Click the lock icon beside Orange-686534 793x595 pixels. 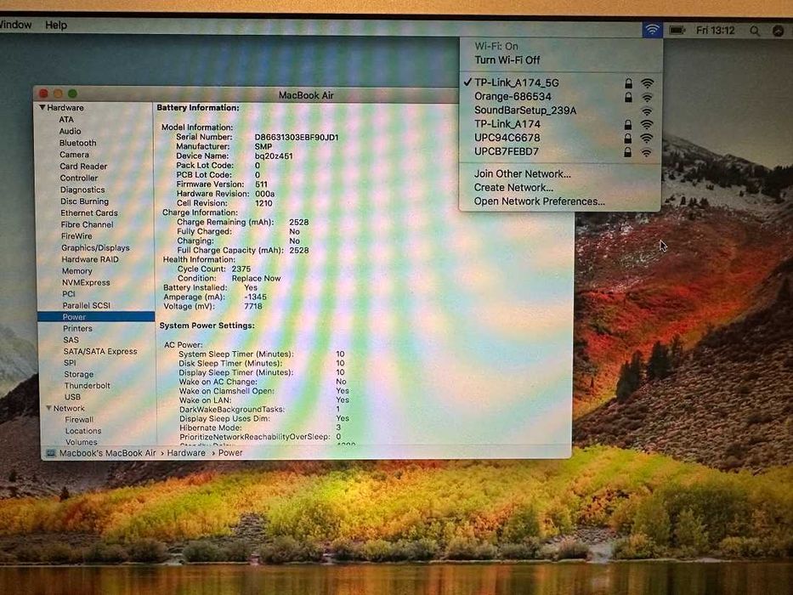tap(628, 97)
